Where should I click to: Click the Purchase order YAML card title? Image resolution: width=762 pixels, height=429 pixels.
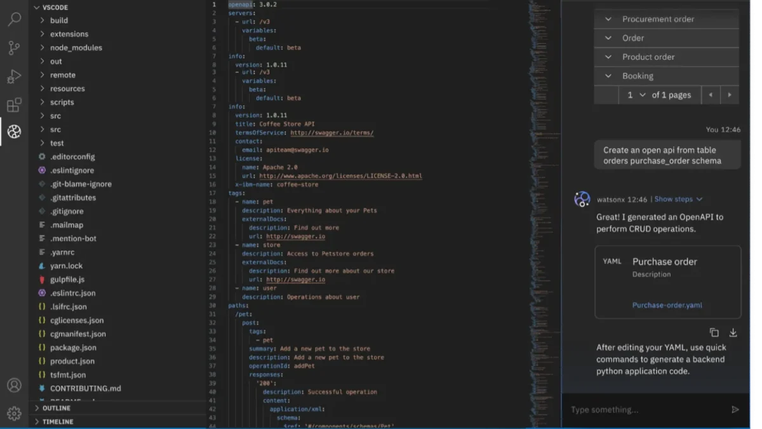pyautogui.click(x=665, y=261)
